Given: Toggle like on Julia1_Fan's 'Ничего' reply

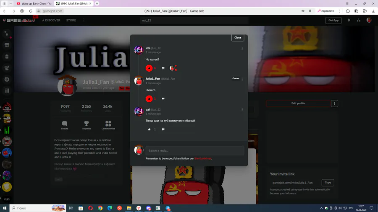Looking at the screenshot, I should click(x=149, y=98).
